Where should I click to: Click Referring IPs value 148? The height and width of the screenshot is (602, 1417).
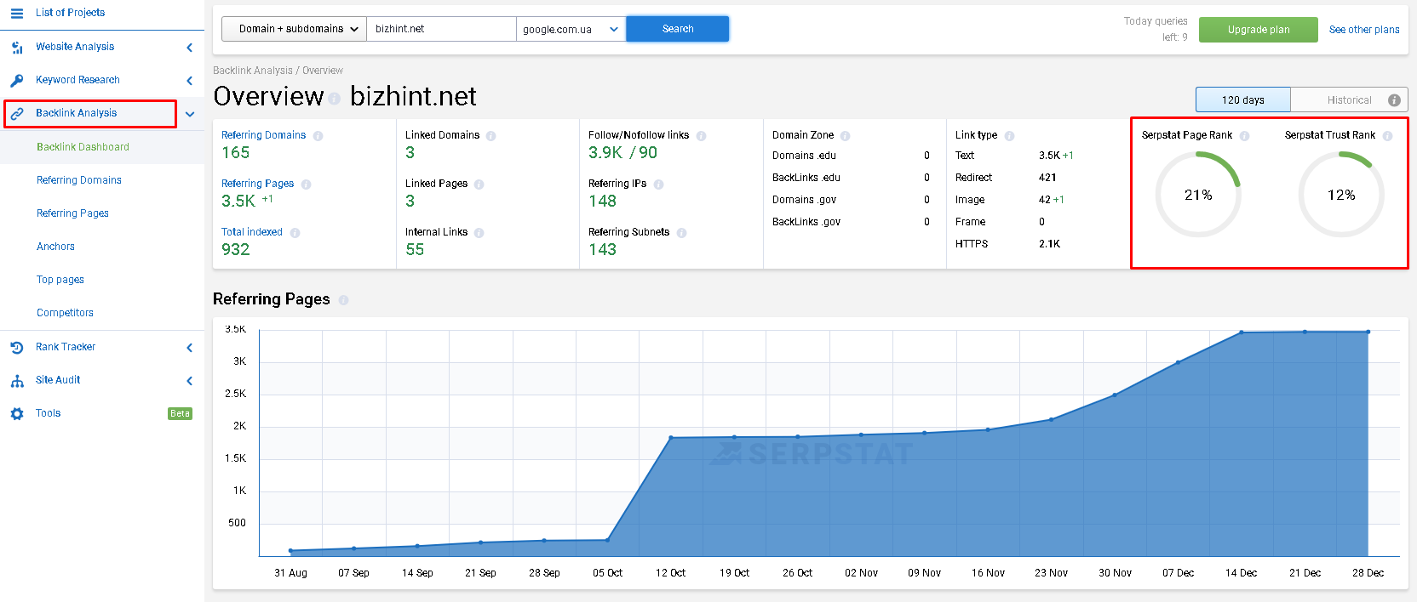tap(603, 202)
